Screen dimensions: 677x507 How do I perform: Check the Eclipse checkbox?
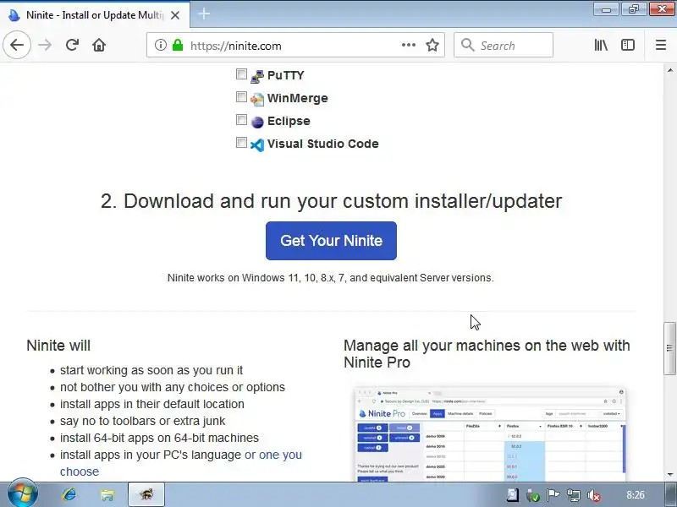pos(241,120)
